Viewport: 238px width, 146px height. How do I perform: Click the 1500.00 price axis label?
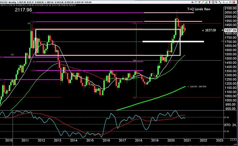tap(230, 58)
